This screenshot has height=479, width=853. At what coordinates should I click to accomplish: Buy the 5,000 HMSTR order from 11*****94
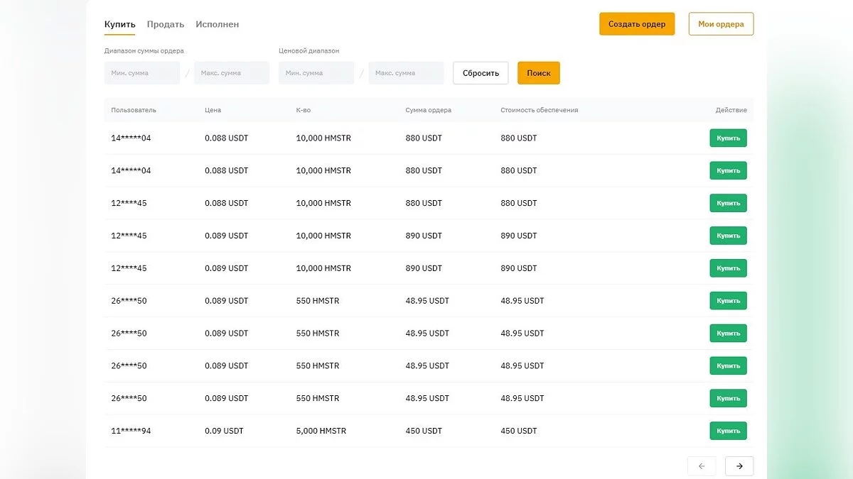click(x=728, y=431)
